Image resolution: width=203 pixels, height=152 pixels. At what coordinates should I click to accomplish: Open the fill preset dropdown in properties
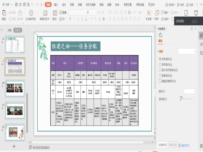click(x=187, y=51)
